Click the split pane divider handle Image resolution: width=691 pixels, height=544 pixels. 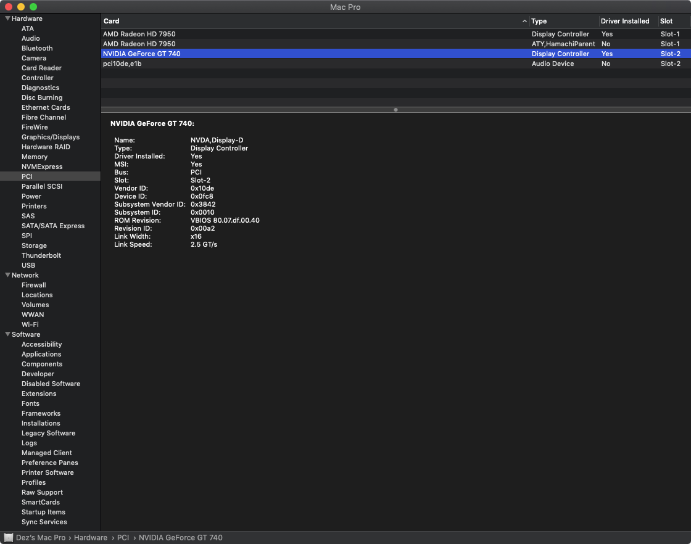click(395, 110)
